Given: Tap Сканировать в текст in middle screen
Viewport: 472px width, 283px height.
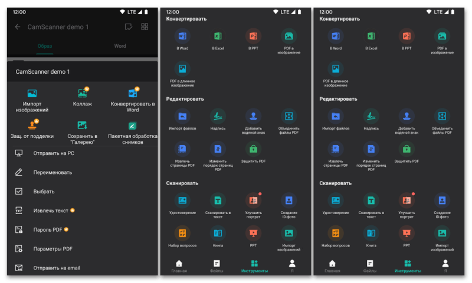Looking at the screenshot, I should click(x=218, y=206).
